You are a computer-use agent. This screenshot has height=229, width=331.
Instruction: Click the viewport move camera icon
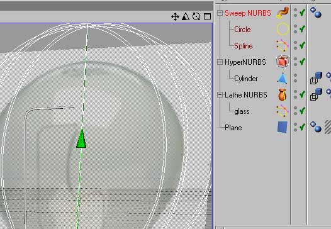point(175,17)
